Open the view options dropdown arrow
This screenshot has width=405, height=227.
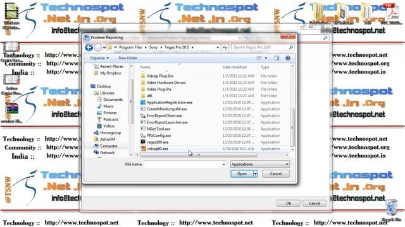266,58
